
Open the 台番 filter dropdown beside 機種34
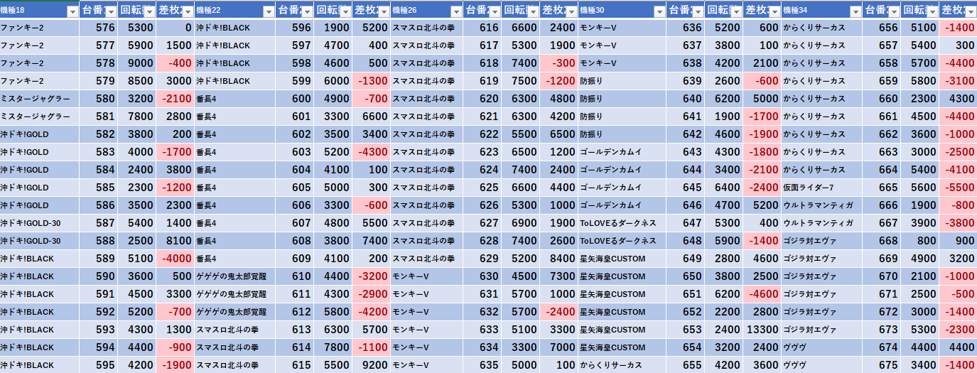click(x=894, y=11)
